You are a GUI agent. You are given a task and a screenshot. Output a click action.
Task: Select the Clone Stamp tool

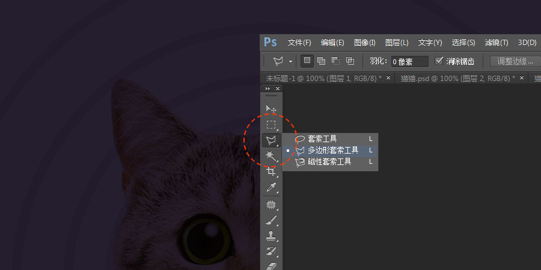[x=271, y=236]
